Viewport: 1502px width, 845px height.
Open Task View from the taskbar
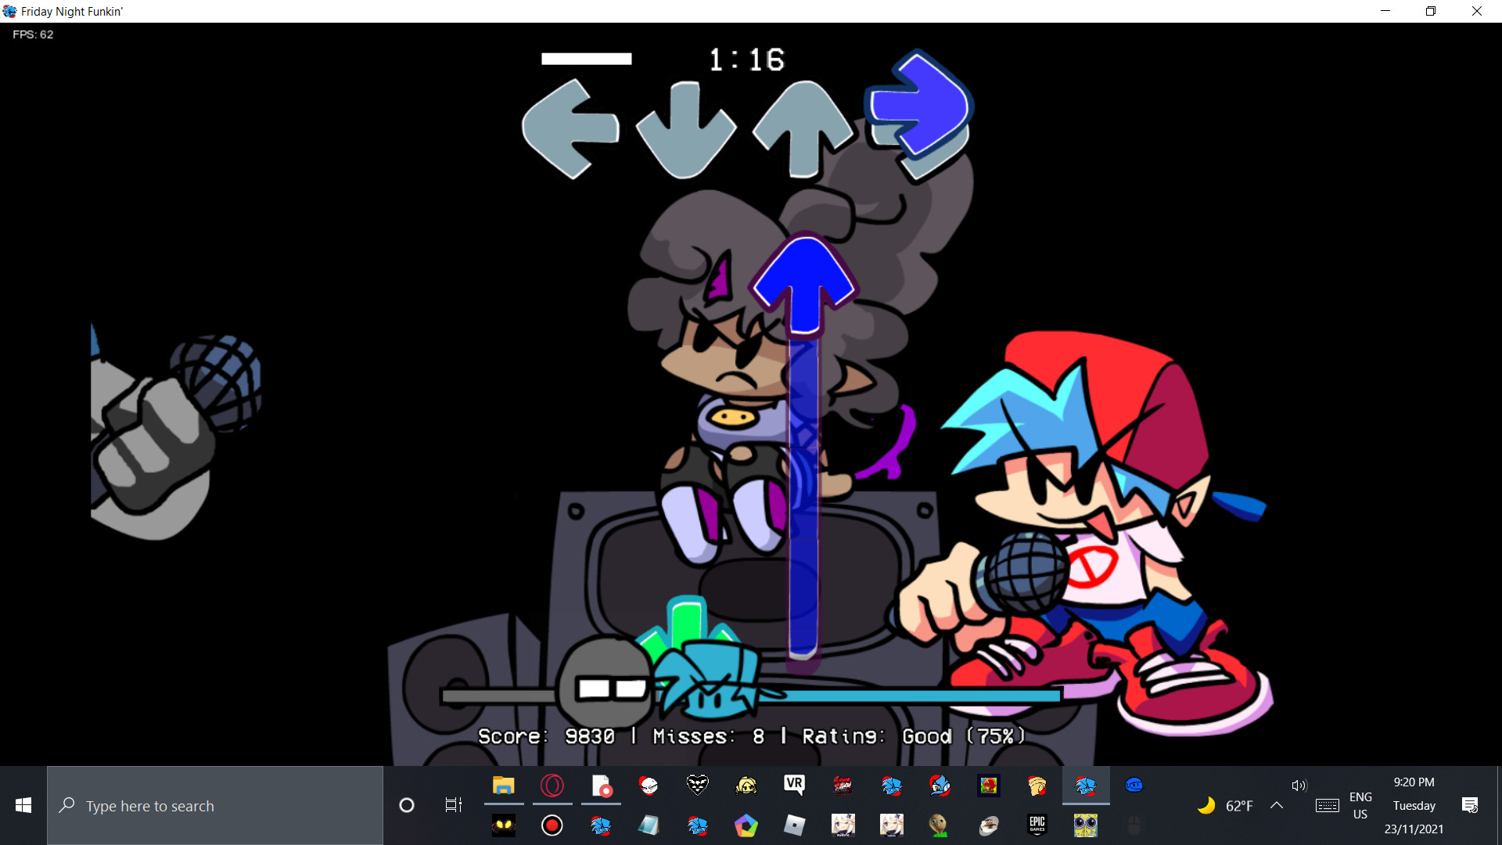click(x=452, y=805)
